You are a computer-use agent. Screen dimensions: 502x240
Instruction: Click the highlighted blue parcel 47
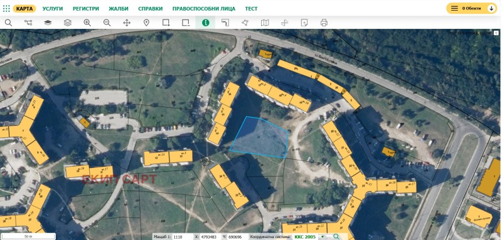[259, 137]
